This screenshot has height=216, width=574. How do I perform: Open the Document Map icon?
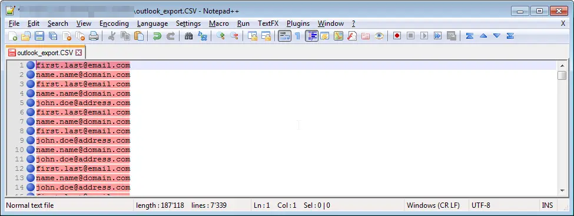point(339,36)
